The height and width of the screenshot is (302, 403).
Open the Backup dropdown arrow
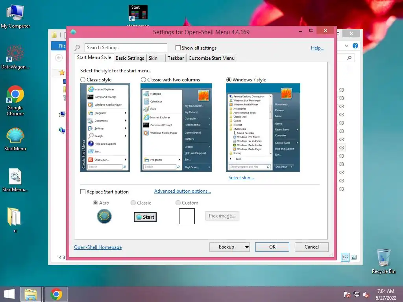click(x=247, y=247)
